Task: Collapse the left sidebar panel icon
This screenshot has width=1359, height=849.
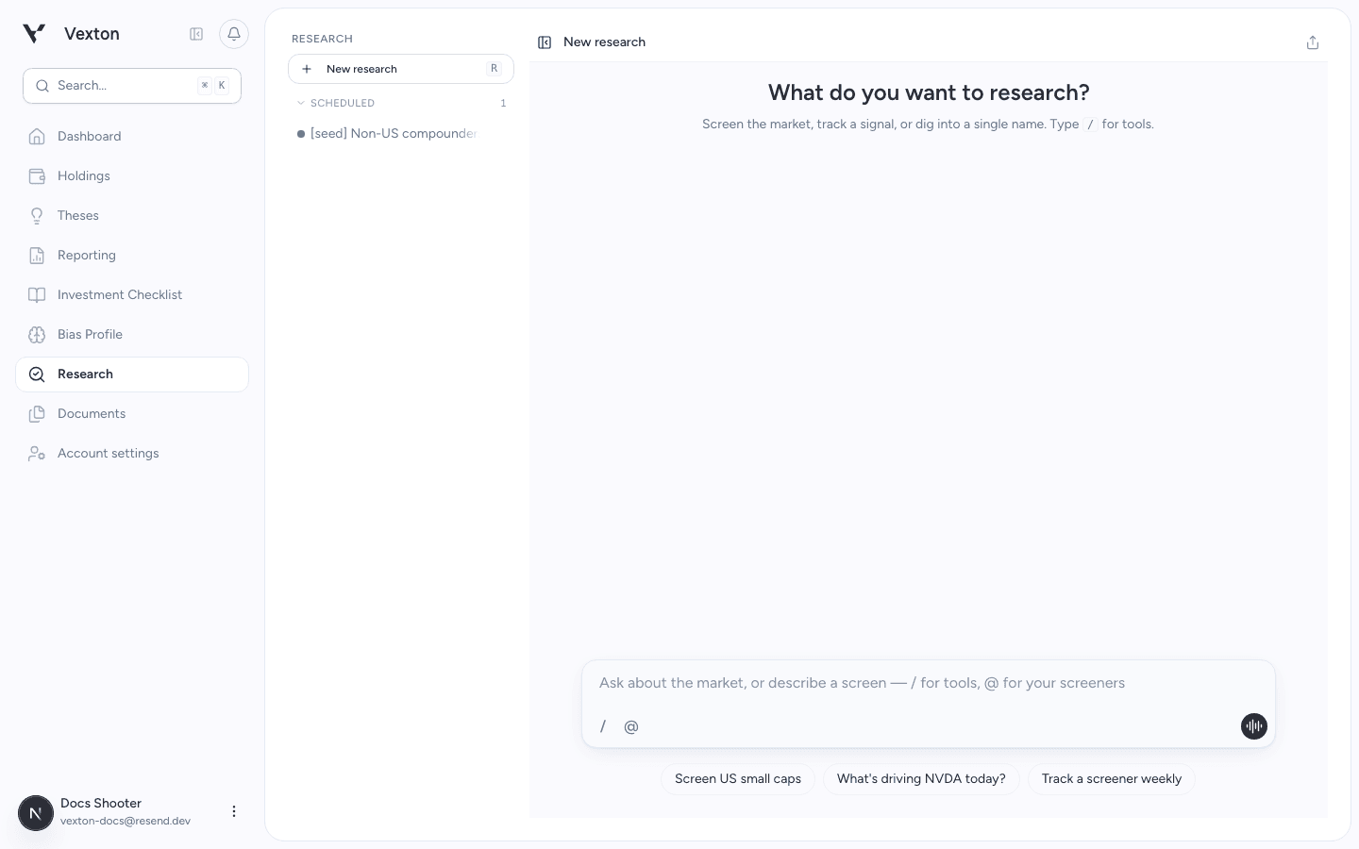Action: (x=196, y=34)
